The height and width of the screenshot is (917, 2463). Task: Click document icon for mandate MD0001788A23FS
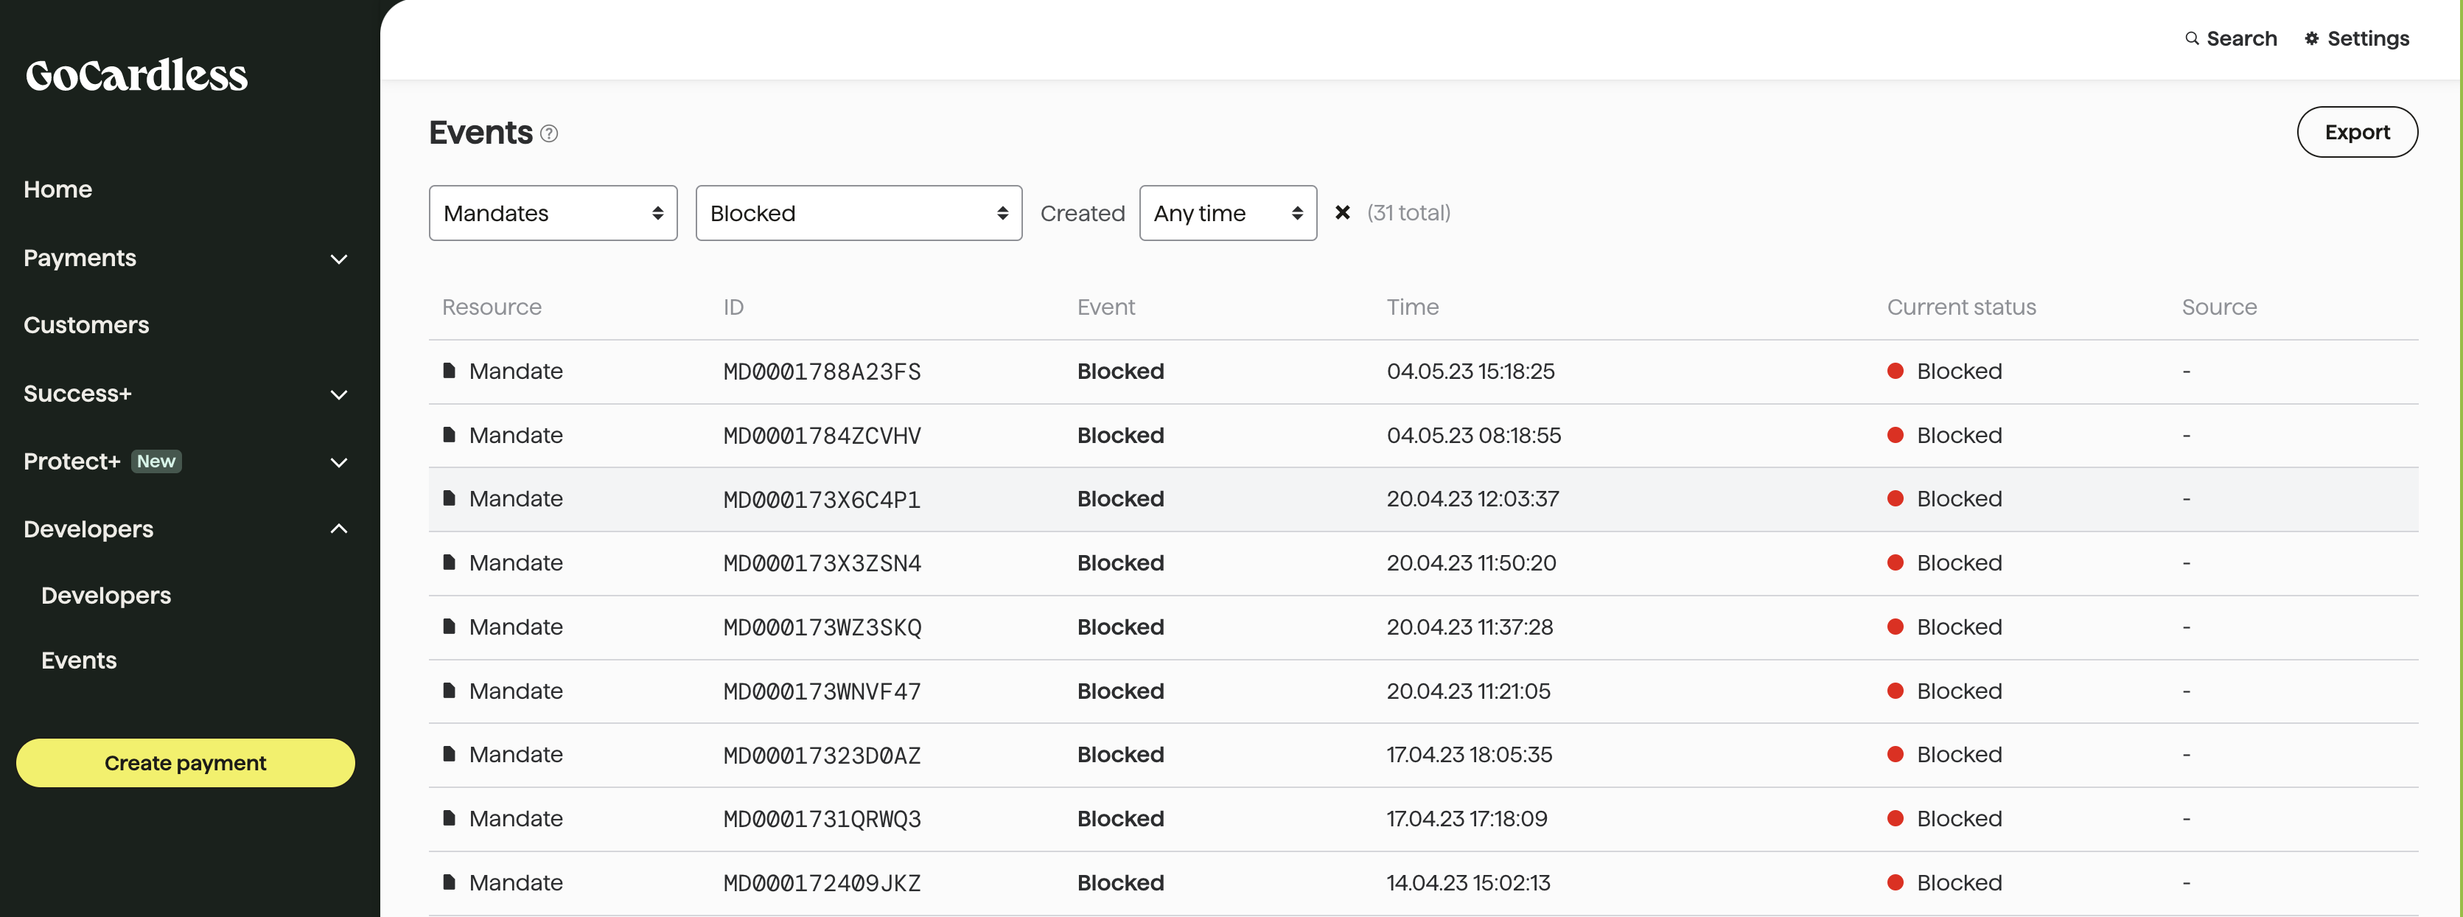(x=450, y=370)
